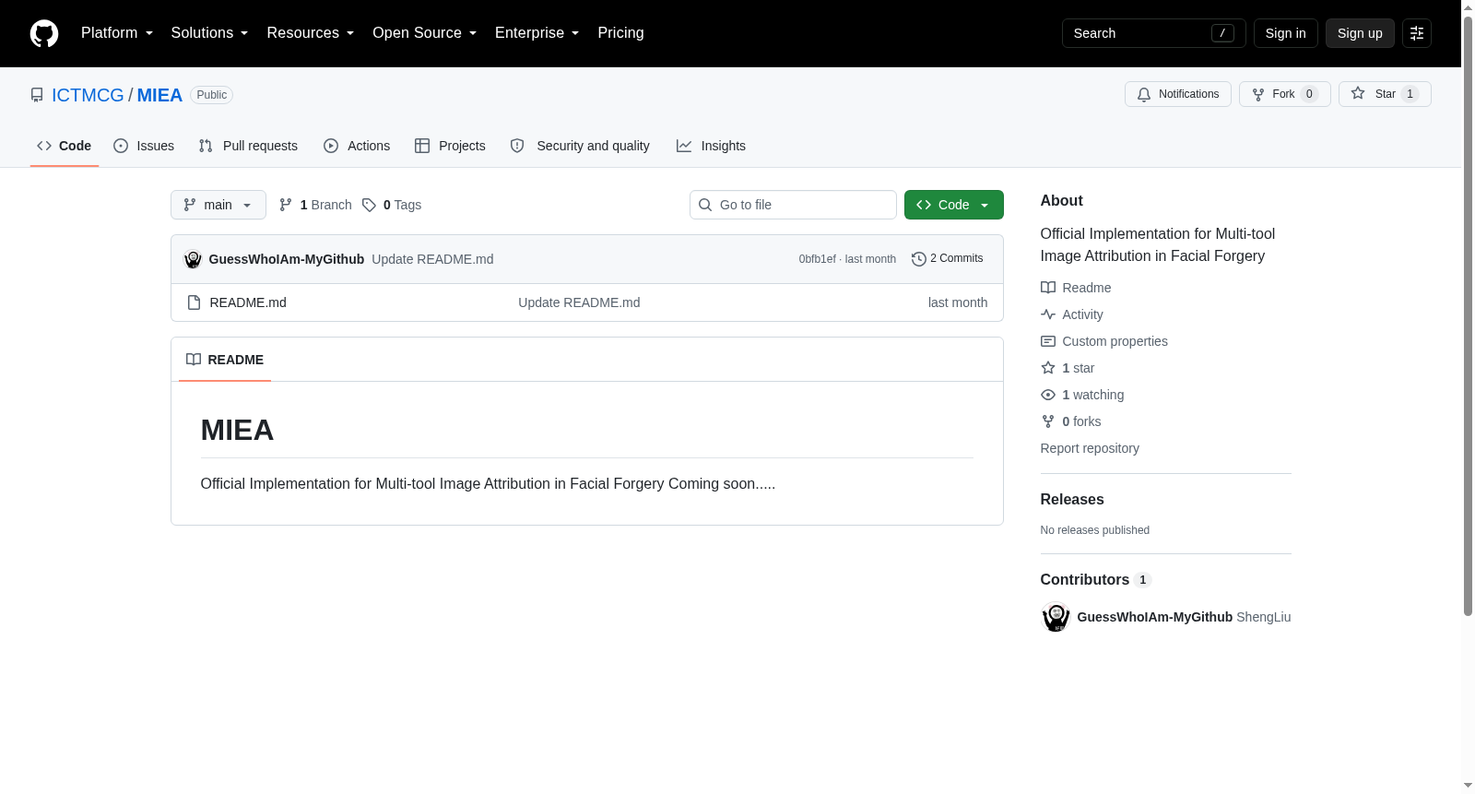Open the Contributors heading link

[x=1095, y=579]
